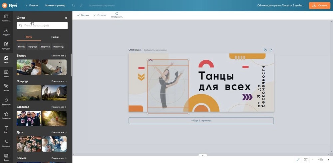Click the redo arrow in header

click(x=81, y=5)
